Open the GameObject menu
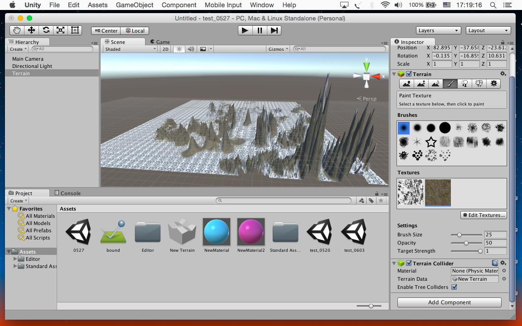This screenshot has height=326, width=522. [135, 5]
